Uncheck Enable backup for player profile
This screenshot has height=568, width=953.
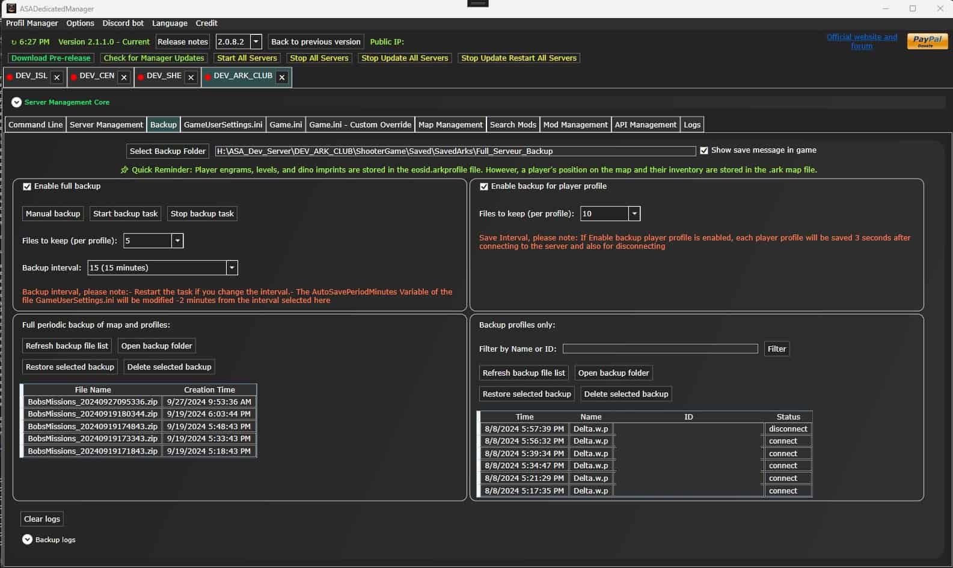(484, 186)
